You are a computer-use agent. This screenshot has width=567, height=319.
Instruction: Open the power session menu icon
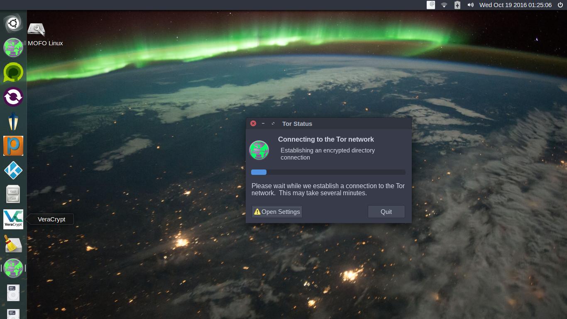pyautogui.click(x=560, y=5)
